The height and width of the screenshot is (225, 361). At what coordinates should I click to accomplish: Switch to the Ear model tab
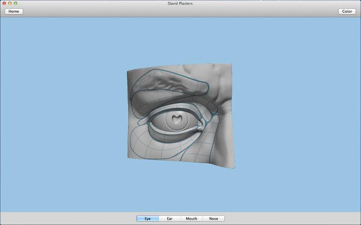pyautogui.click(x=170, y=219)
